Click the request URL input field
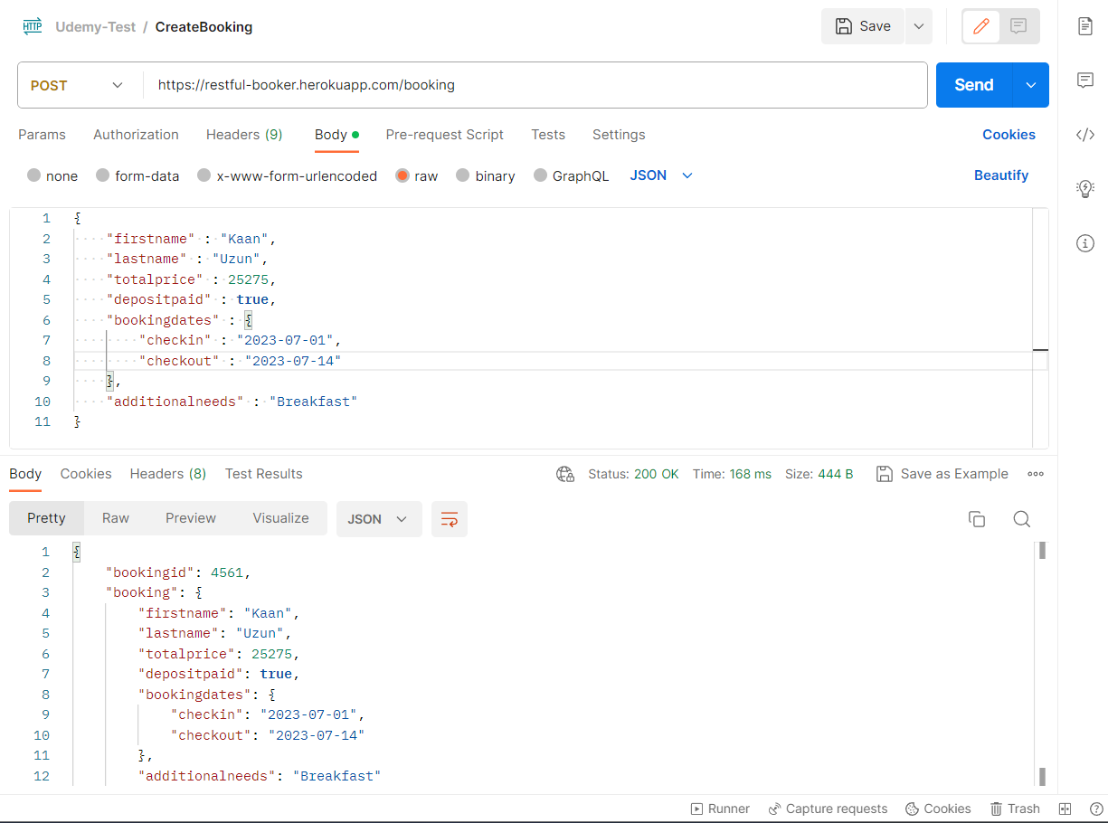Image resolution: width=1108 pixels, height=823 pixels. click(x=535, y=85)
